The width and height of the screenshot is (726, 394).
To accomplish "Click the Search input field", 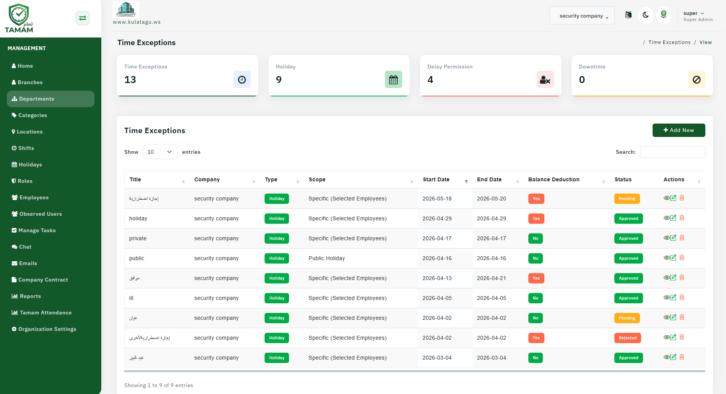I will (x=672, y=152).
